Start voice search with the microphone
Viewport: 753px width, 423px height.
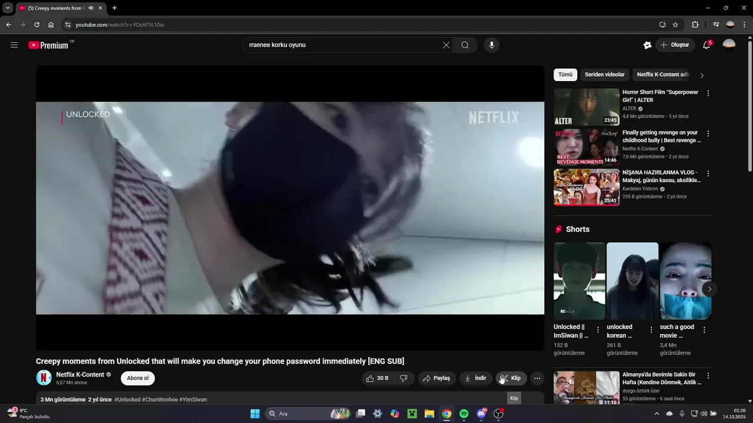[x=492, y=45]
